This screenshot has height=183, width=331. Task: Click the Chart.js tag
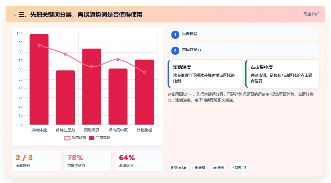(179, 167)
